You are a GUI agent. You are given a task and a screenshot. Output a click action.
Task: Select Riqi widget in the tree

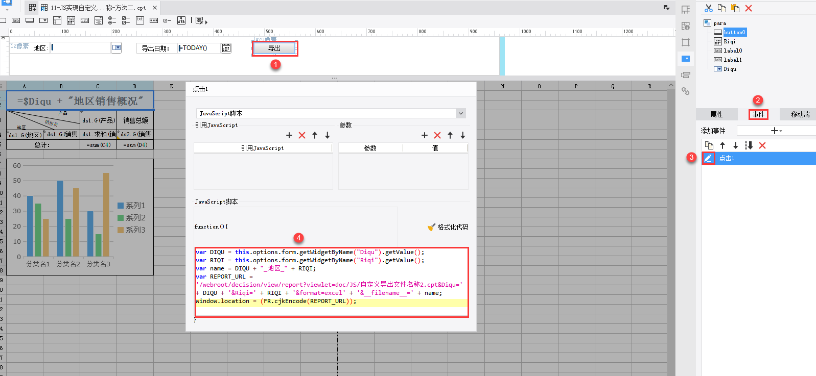point(730,41)
